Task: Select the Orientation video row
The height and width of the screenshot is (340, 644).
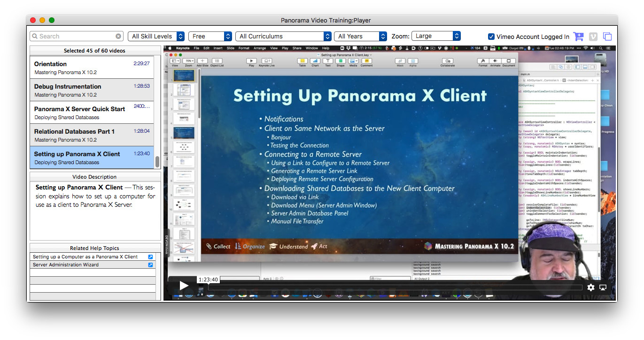Action: (92, 68)
